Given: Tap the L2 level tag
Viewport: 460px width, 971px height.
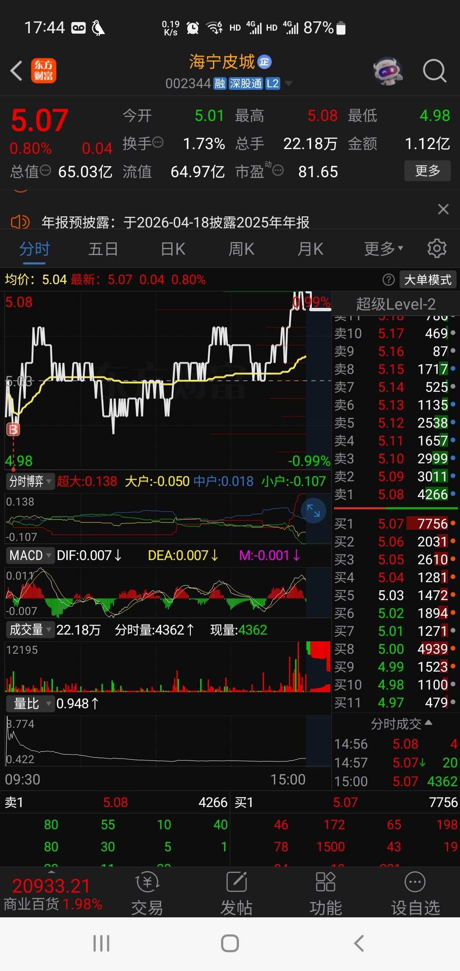Looking at the screenshot, I should 273,83.
